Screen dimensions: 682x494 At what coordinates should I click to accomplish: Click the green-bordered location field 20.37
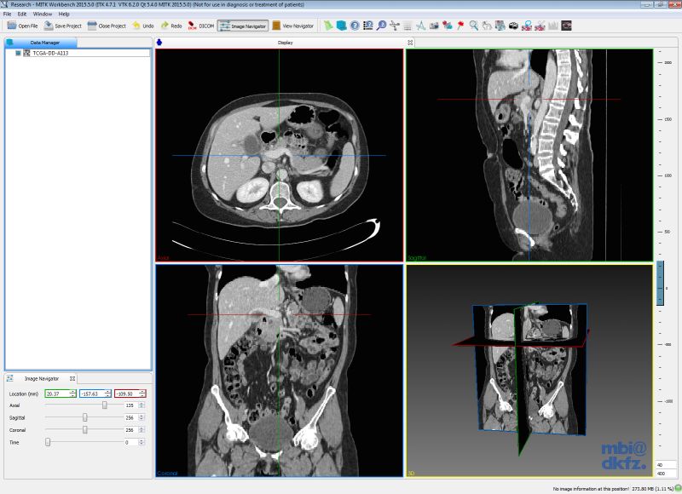61,393
